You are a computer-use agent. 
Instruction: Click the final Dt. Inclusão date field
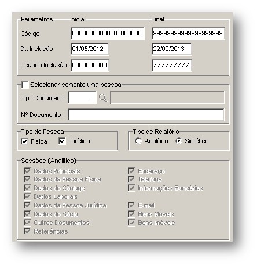(x=172, y=49)
